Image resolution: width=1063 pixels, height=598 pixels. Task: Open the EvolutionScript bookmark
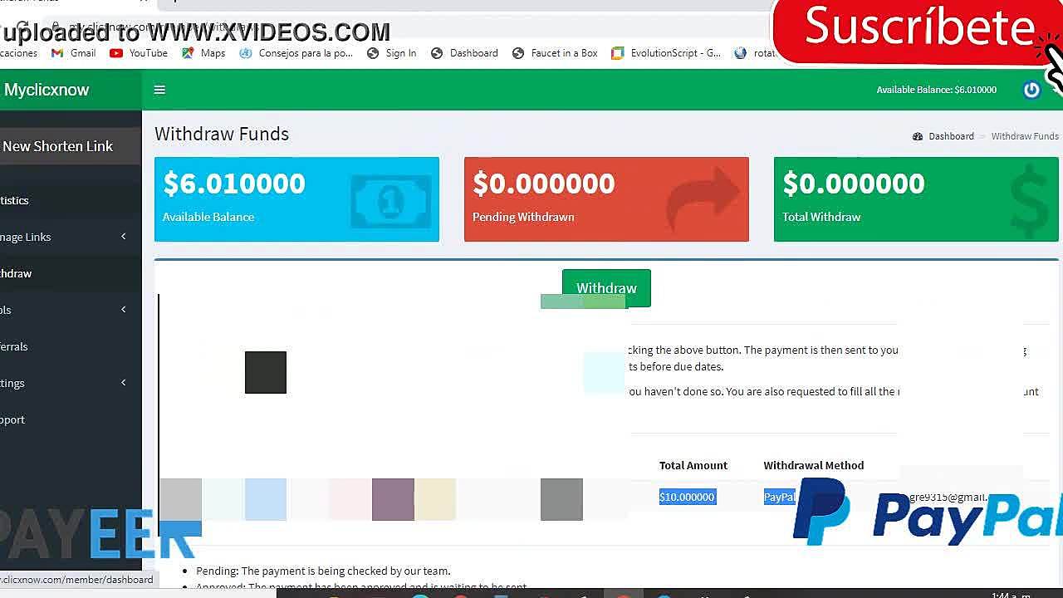(x=666, y=53)
